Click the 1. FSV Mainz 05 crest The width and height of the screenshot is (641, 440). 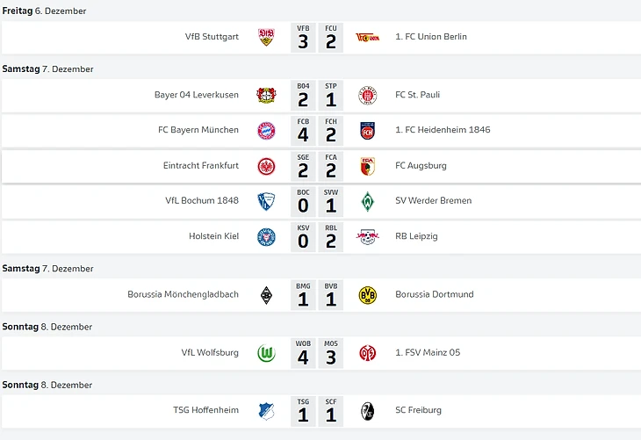point(367,352)
